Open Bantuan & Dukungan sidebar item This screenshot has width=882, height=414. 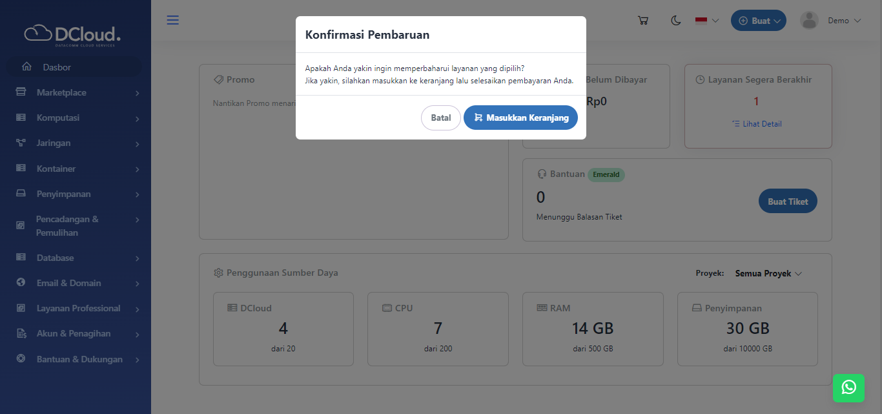click(76, 359)
